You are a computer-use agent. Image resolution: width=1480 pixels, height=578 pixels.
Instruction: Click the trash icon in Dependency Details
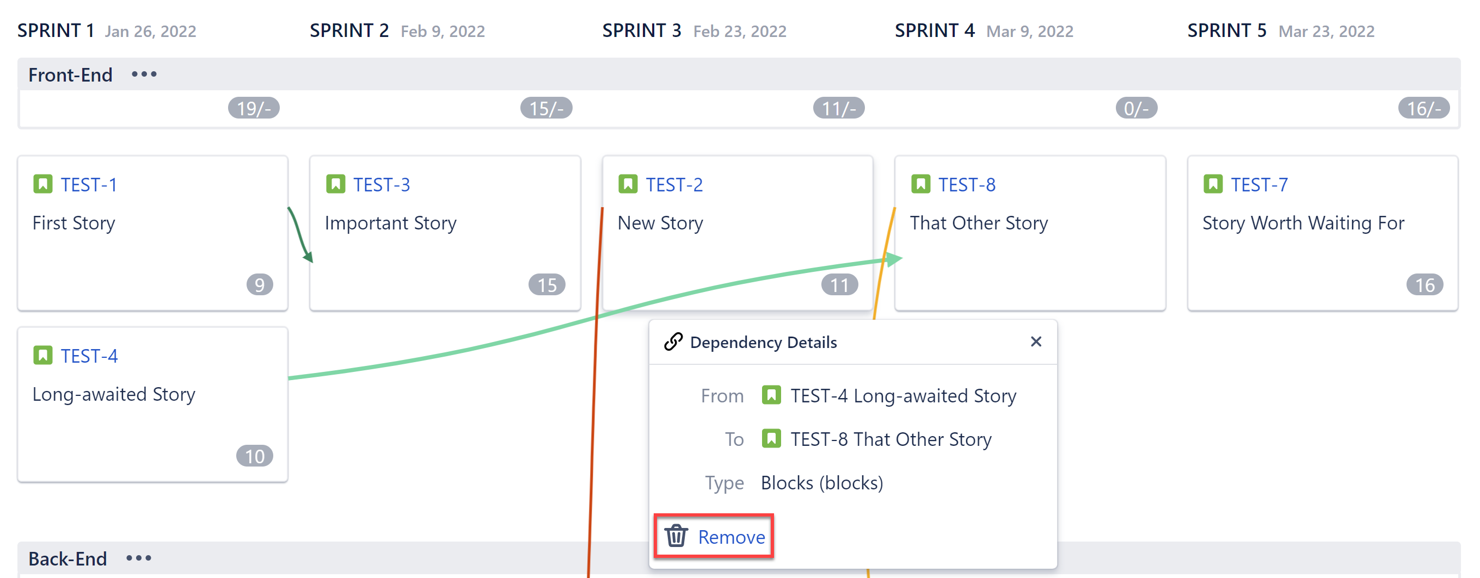coord(676,536)
